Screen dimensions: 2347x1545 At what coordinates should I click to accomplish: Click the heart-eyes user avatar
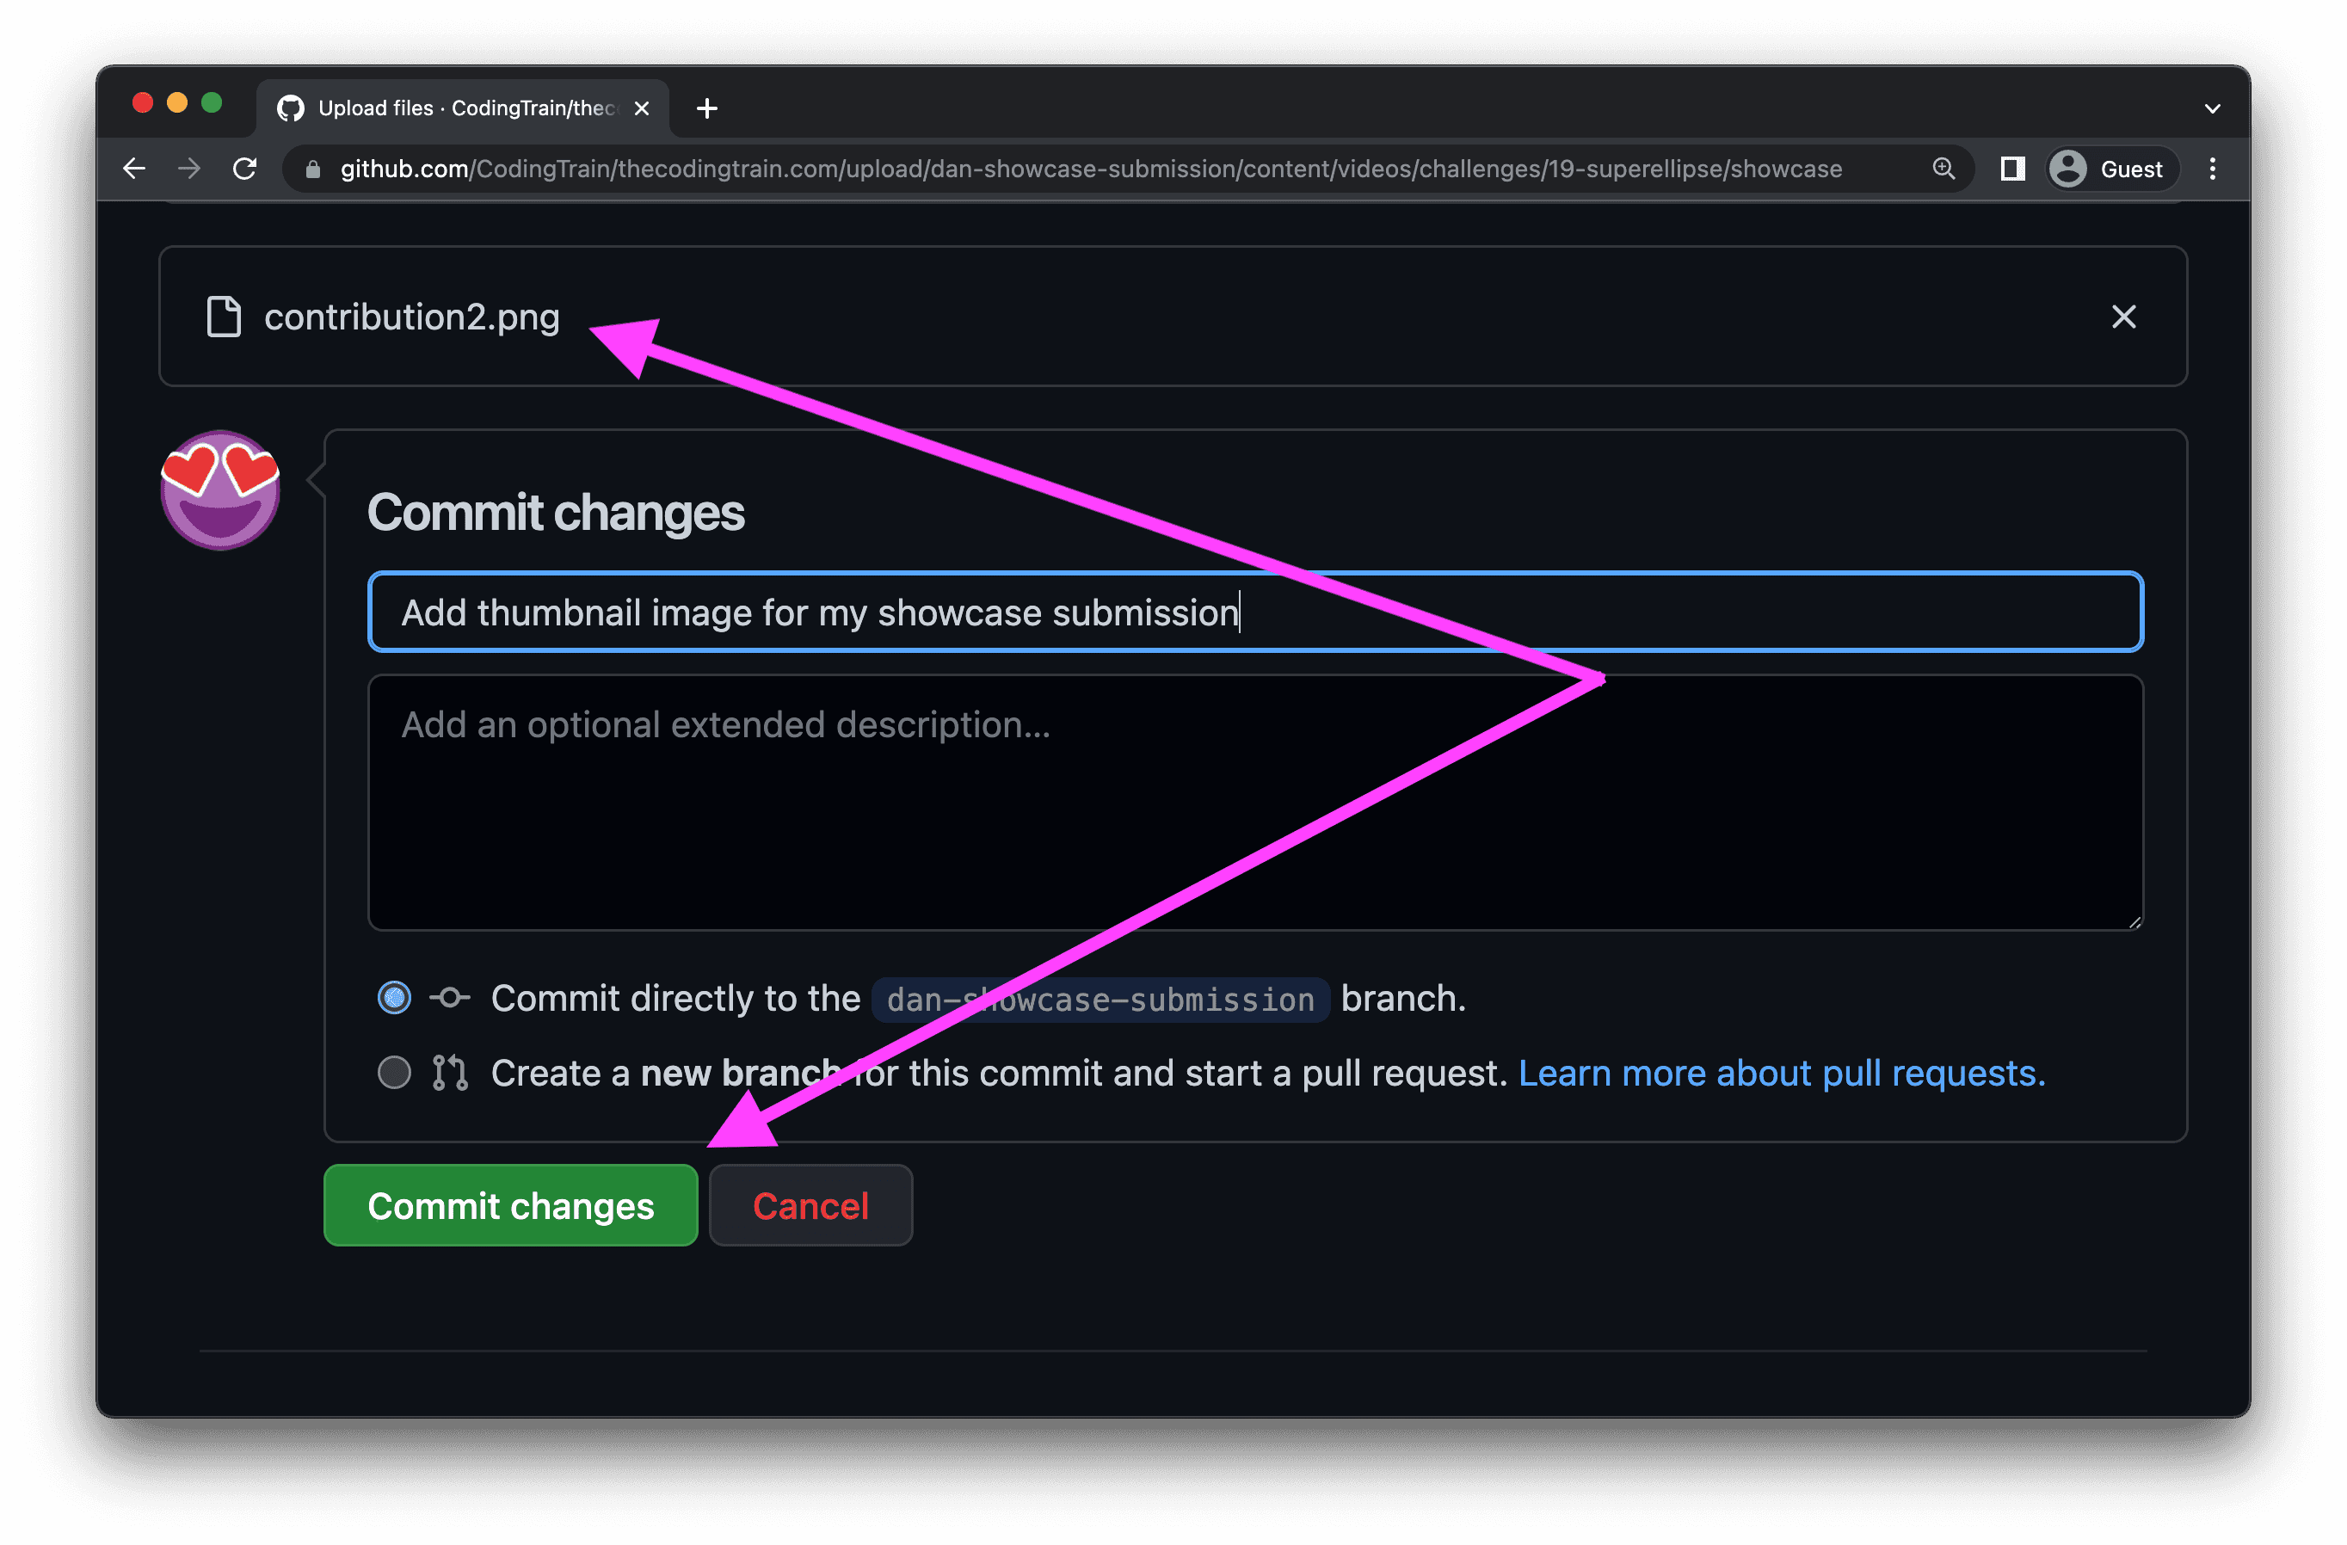point(220,490)
